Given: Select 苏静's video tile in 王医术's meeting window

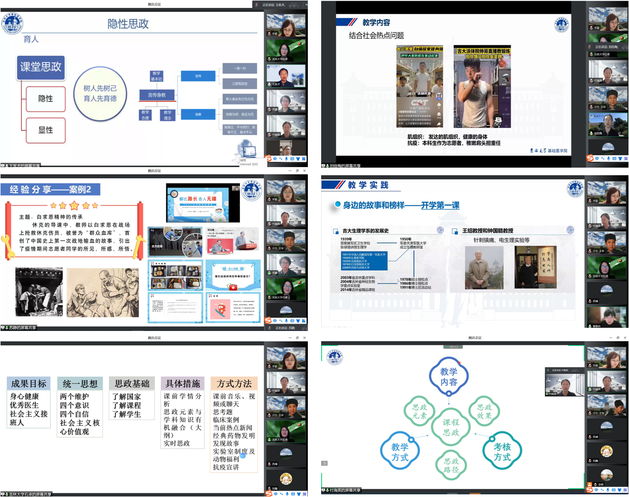Looking at the screenshot, I should tap(286, 102).
